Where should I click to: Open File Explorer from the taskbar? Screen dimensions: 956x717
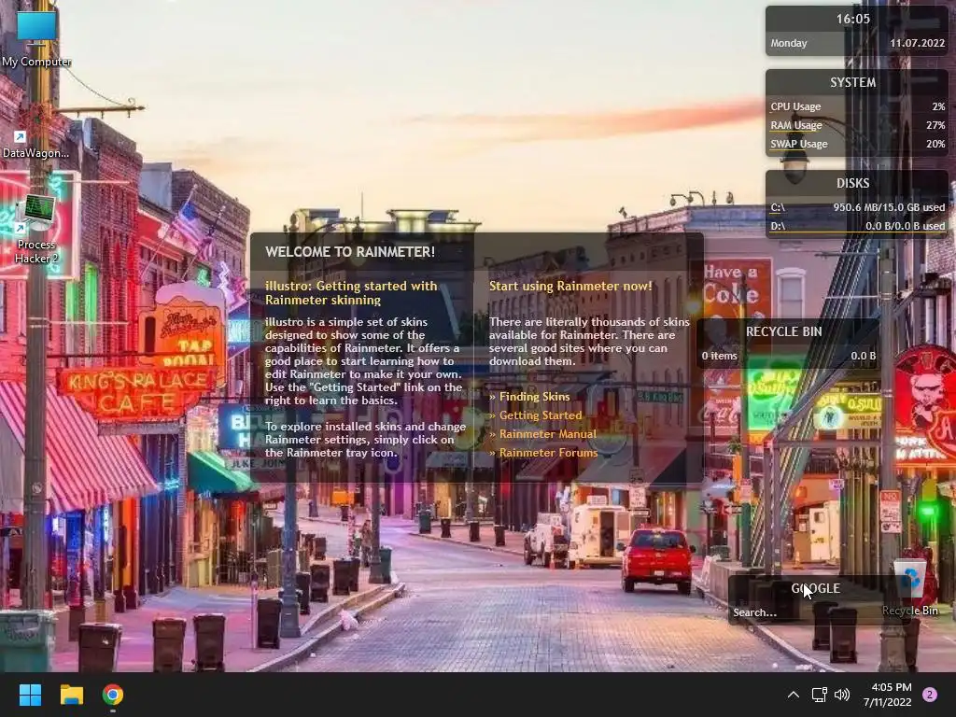(71, 695)
